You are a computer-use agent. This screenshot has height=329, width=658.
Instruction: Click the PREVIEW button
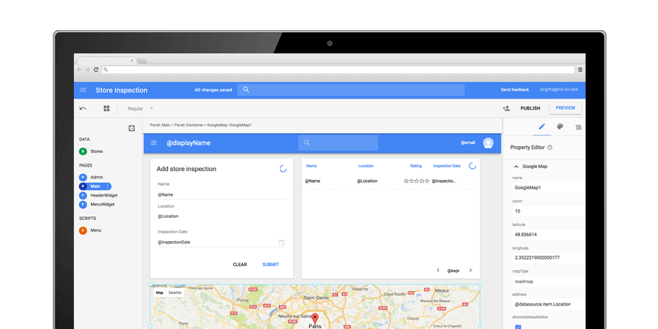pyautogui.click(x=565, y=108)
